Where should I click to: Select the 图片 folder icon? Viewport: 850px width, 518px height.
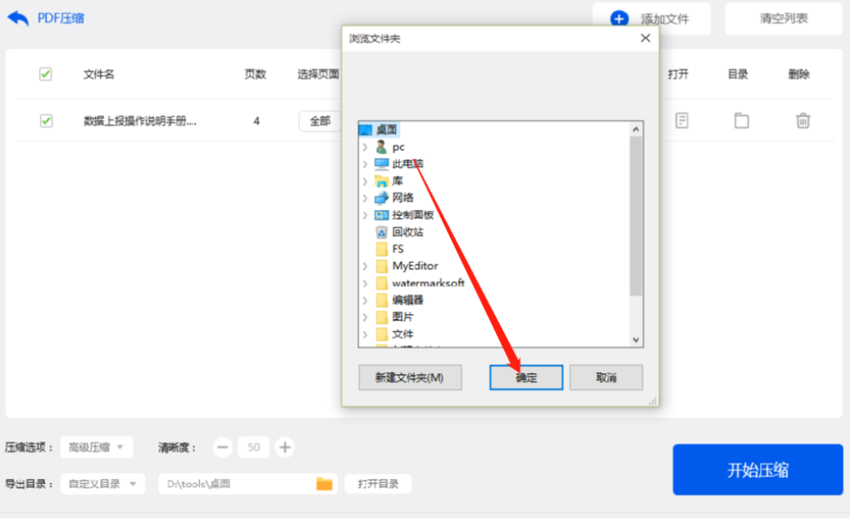point(382,317)
